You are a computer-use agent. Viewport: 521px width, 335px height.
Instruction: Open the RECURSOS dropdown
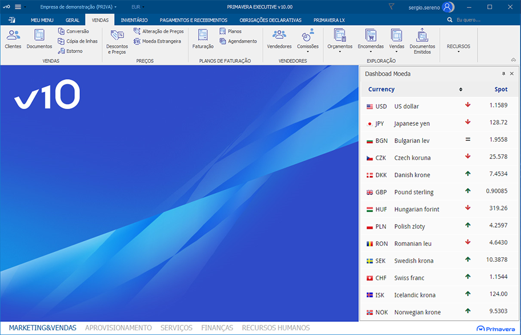[458, 48]
